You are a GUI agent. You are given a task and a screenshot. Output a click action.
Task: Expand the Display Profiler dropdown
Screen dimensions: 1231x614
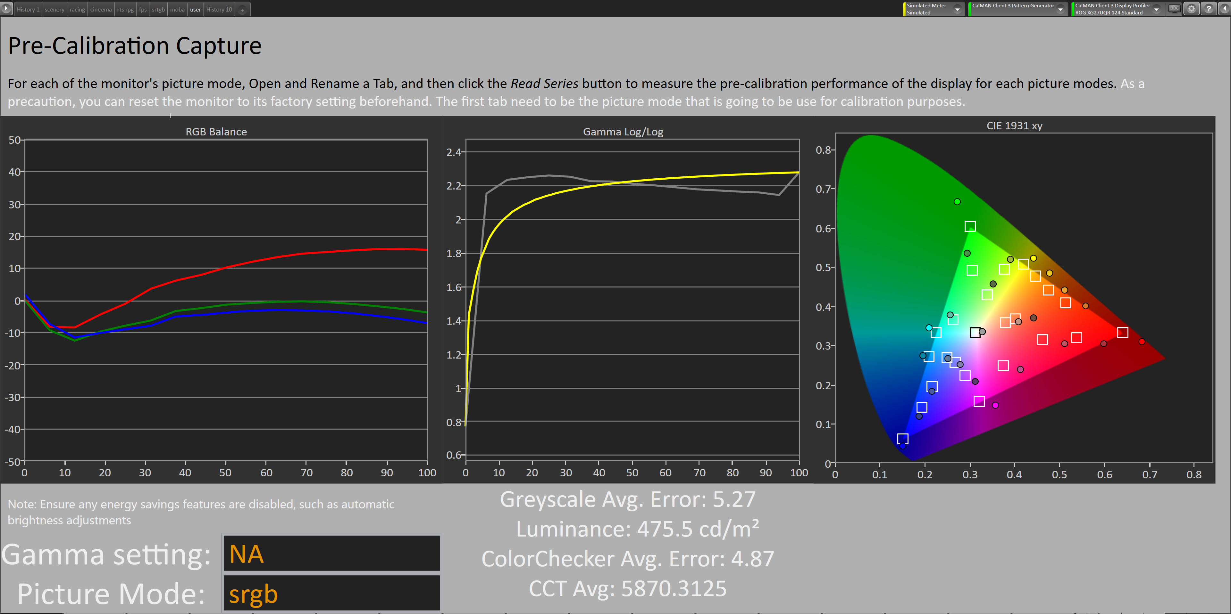pyautogui.click(x=1156, y=9)
